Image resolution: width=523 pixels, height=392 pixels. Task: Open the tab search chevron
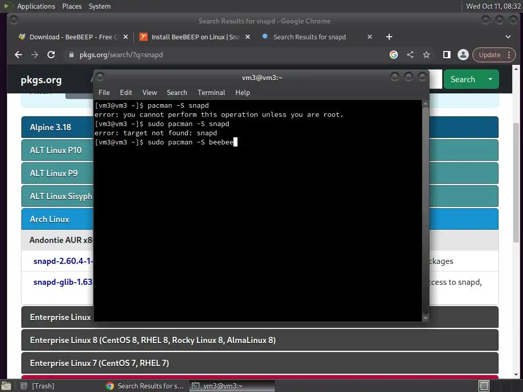(508, 37)
